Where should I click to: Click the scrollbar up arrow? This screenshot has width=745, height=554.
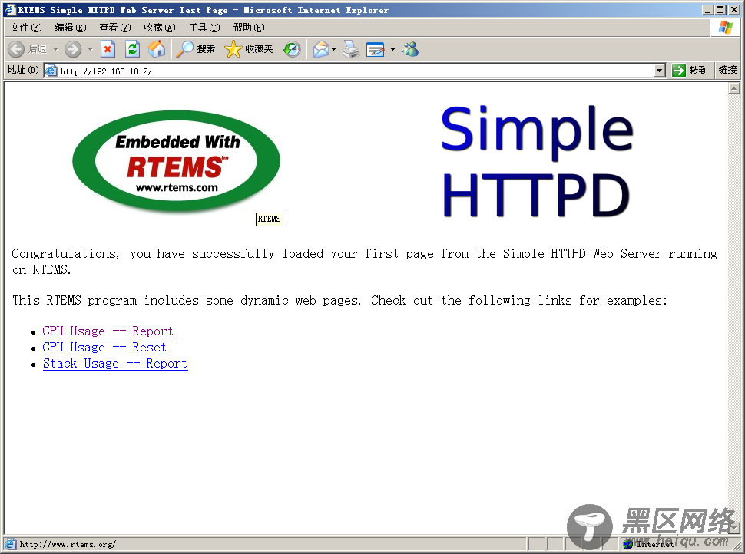734,88
